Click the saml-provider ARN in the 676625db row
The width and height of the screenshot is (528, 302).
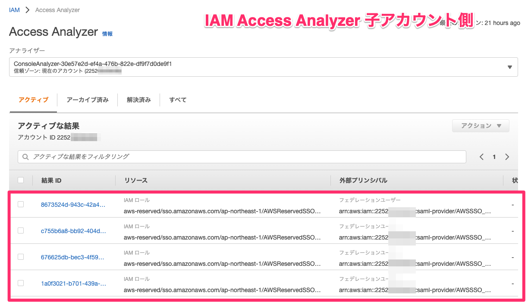[x=415, y=264]
